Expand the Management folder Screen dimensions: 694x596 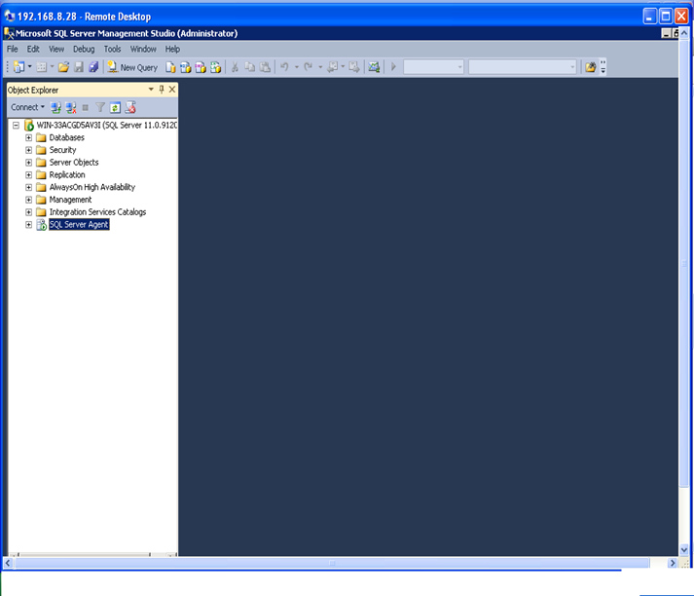coord(29,200)
